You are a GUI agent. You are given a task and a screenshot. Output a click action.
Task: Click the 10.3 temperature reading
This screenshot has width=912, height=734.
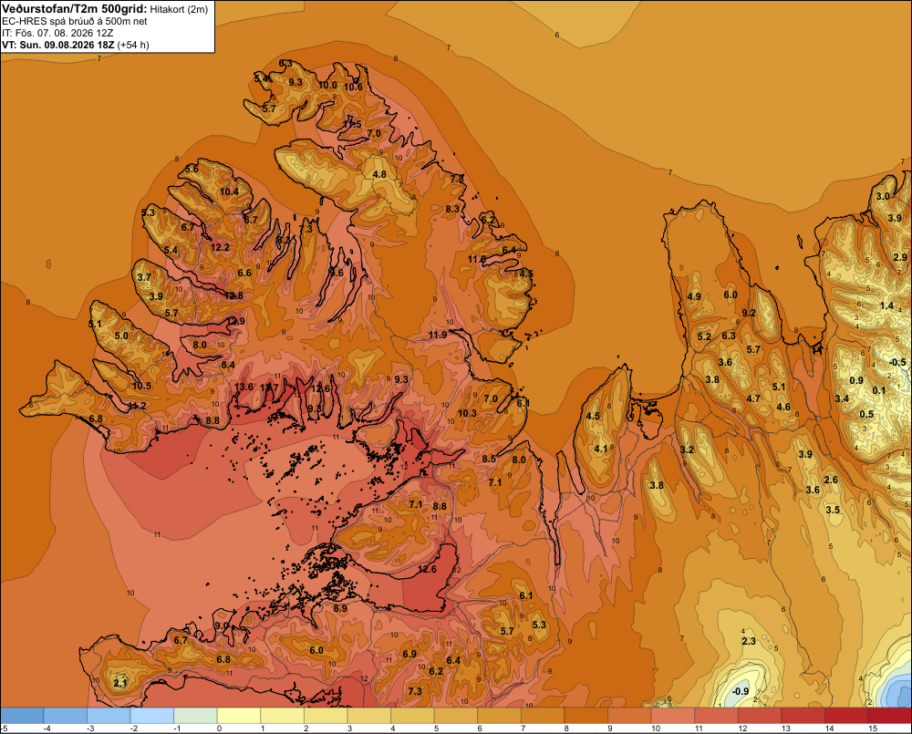click(x=467, y=413)
